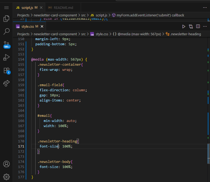
Task: Click line number 171 in gutter
Action: (x=21, y=146)
